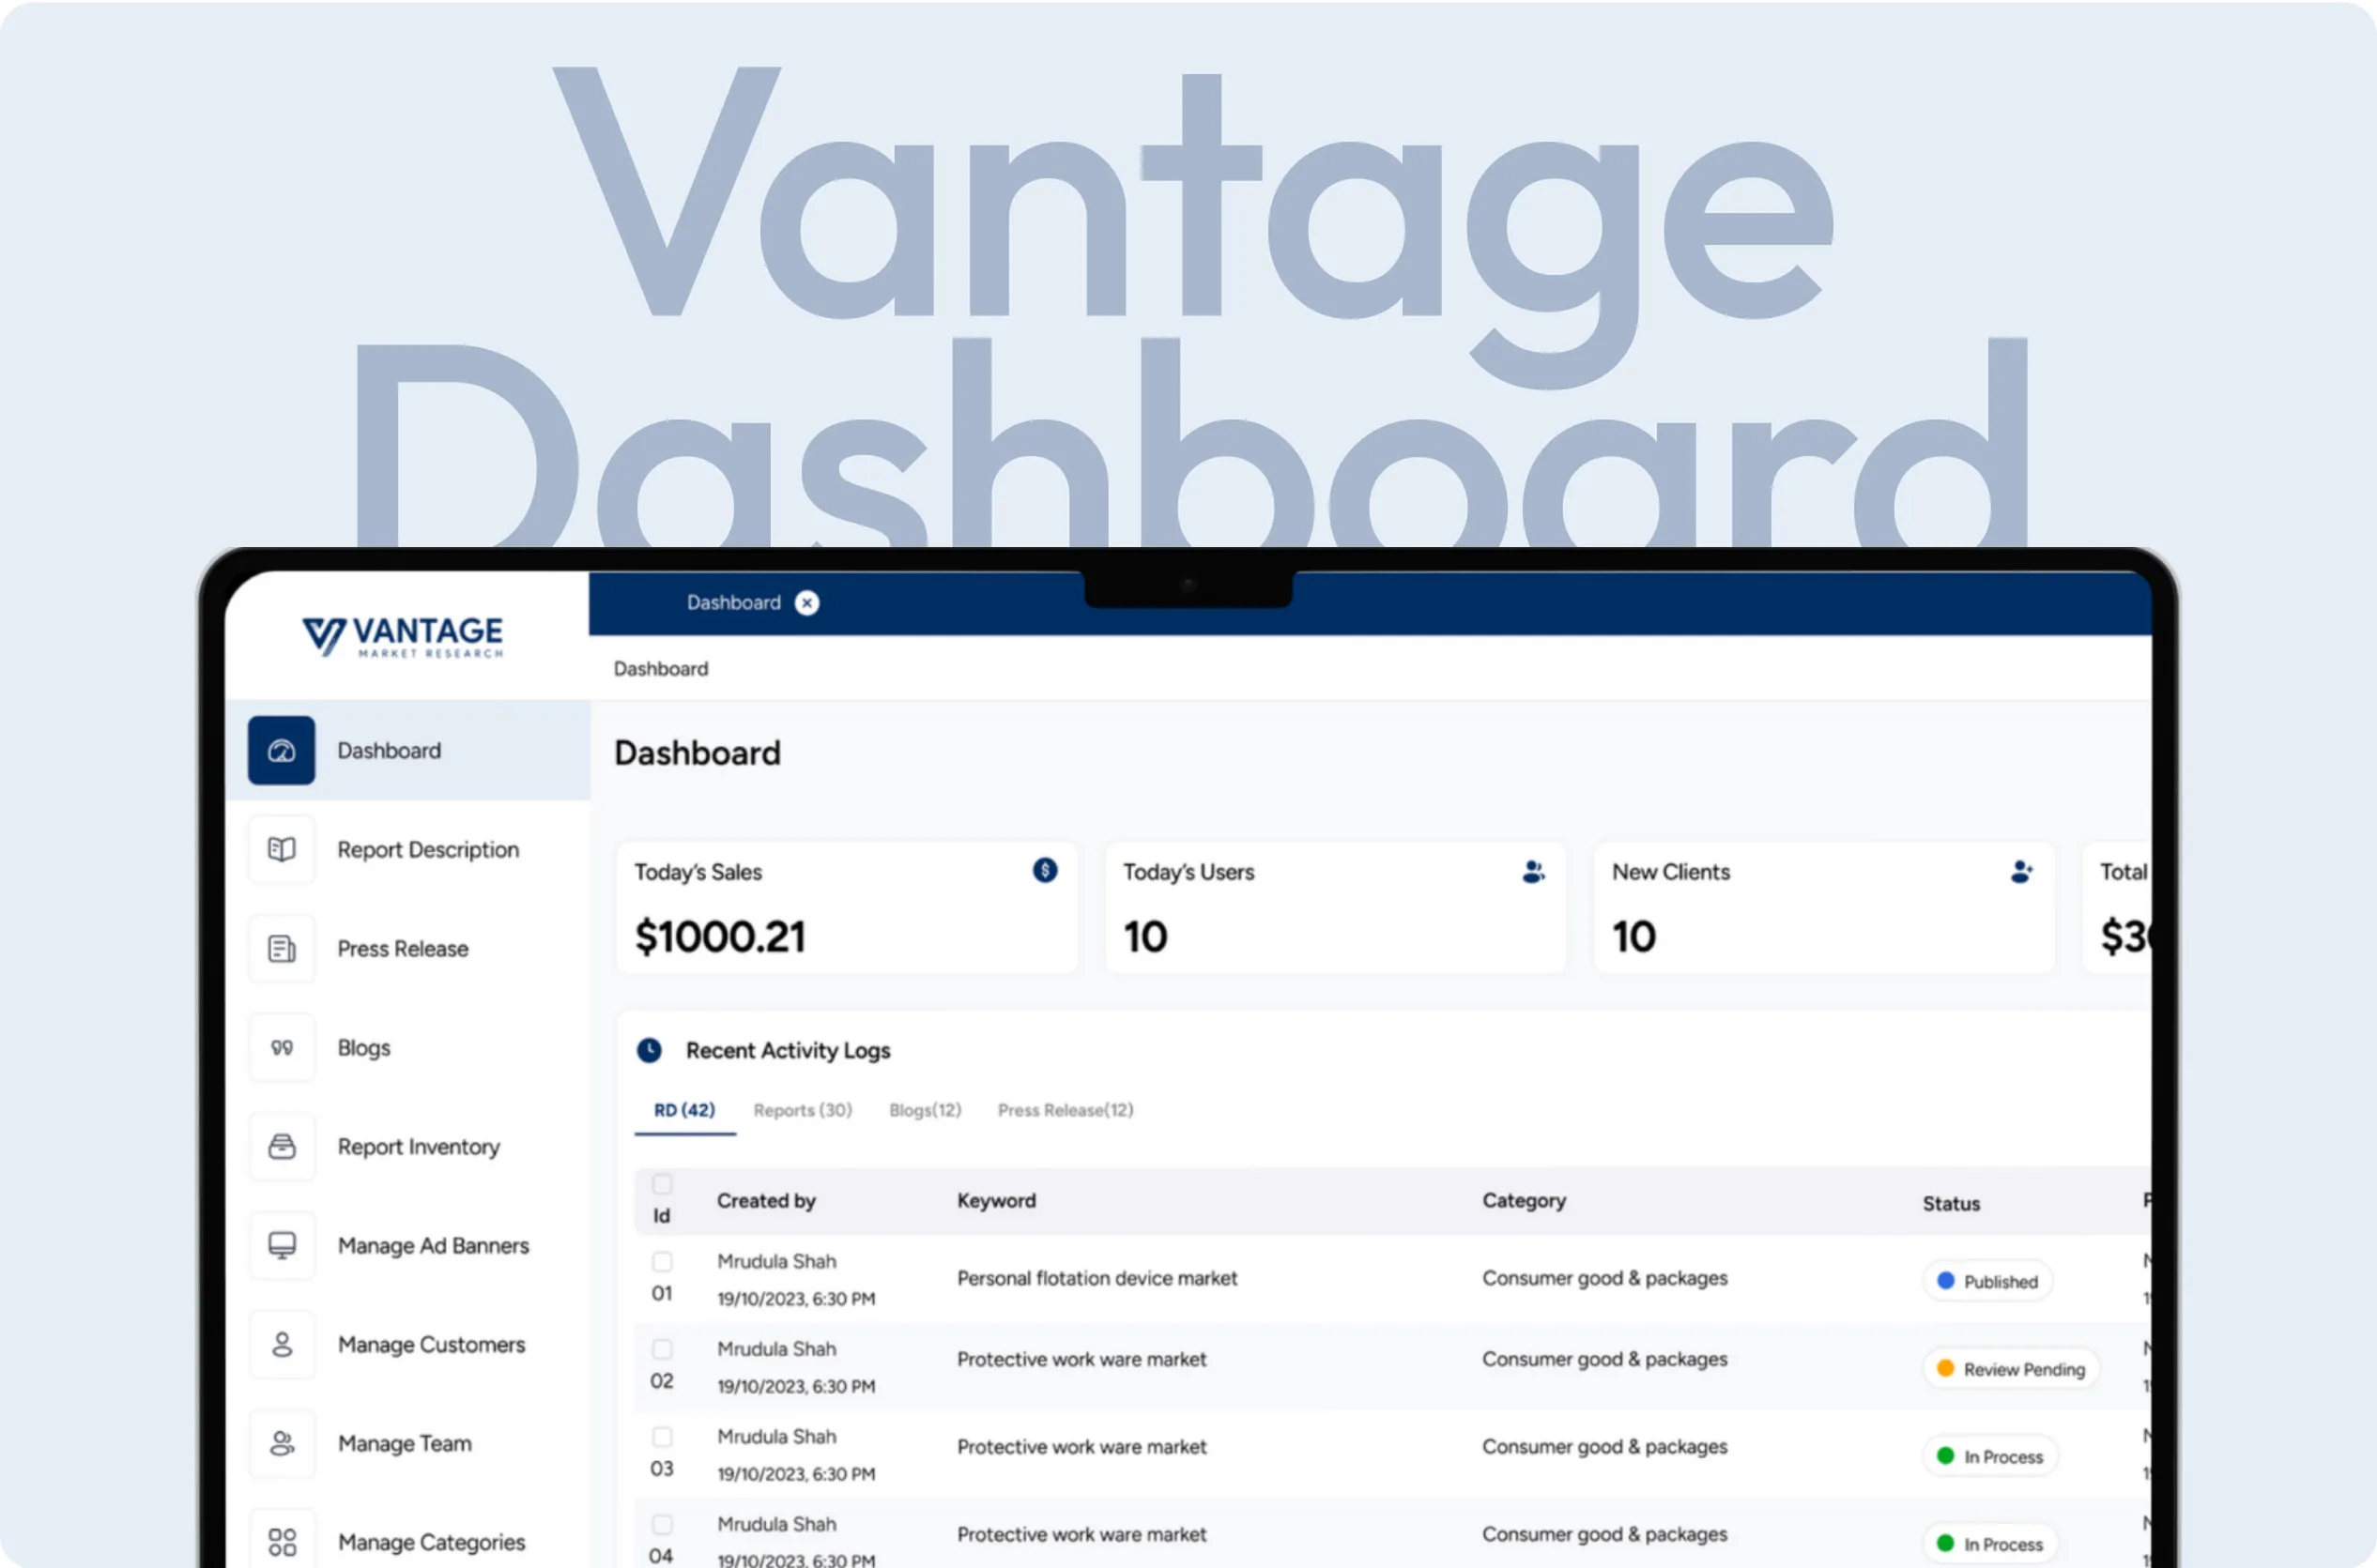Select the RD (42) tab
2377x1568 pixels.
click(684, 1110)
